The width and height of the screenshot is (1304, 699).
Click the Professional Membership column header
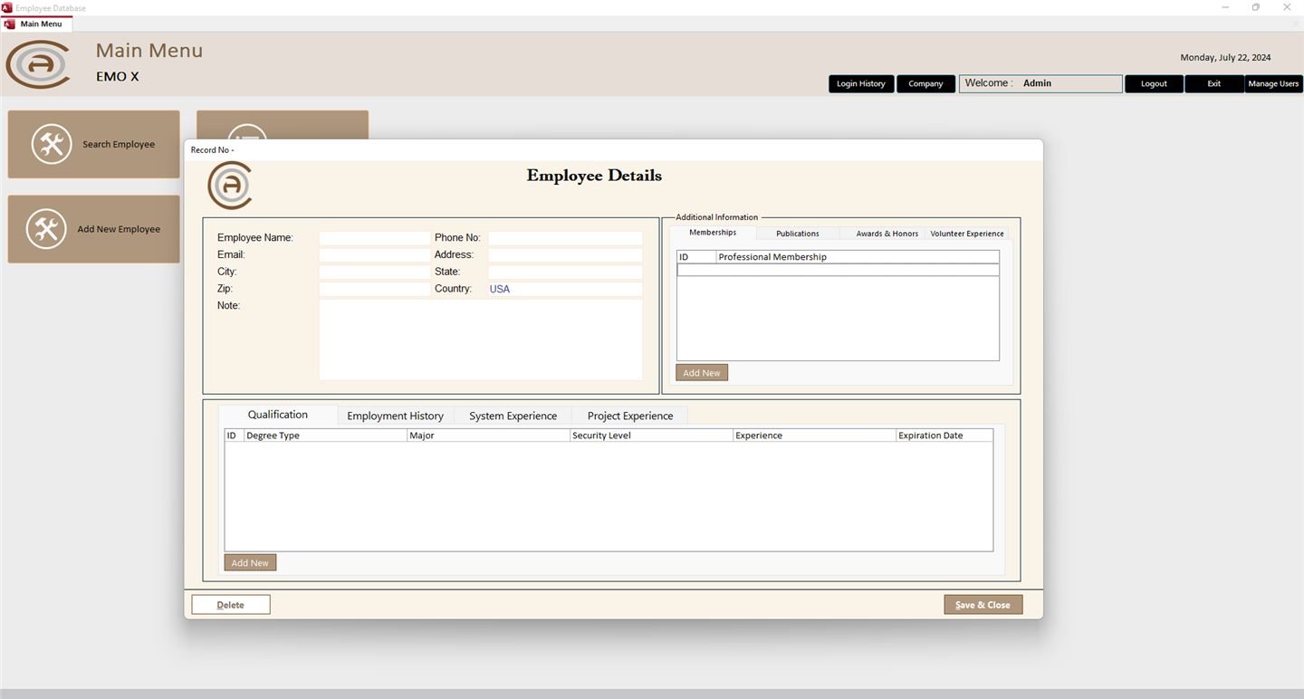(x=858, y=257)
